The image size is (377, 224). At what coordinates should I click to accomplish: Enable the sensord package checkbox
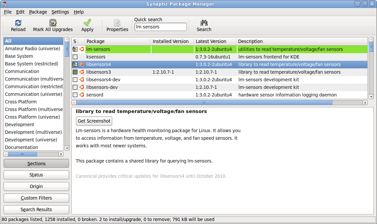point(75,95)
